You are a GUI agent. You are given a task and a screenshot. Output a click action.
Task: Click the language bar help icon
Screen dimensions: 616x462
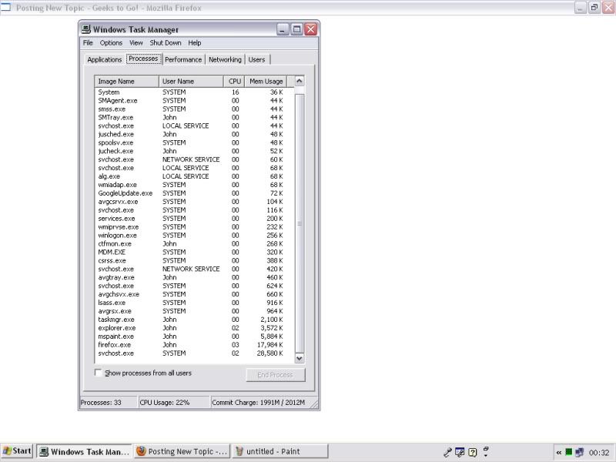tap(473, 452)
